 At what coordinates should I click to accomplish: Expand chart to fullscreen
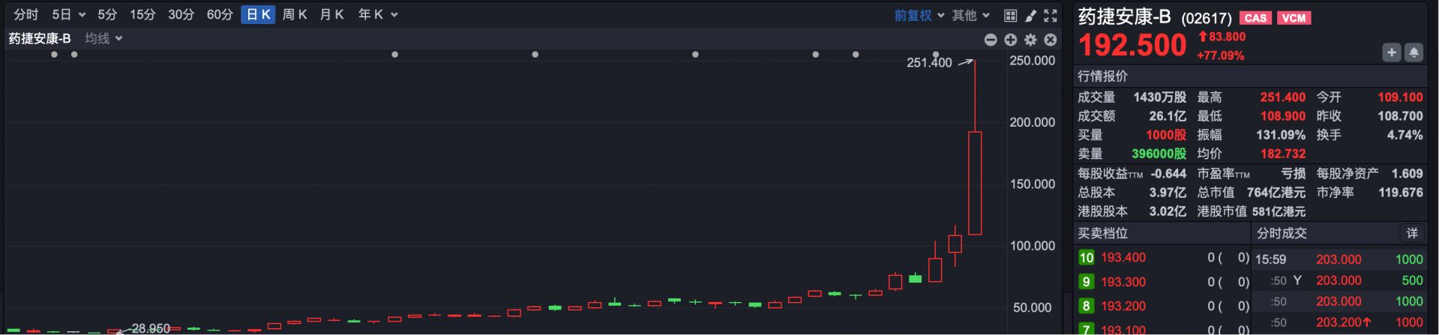1051,15
